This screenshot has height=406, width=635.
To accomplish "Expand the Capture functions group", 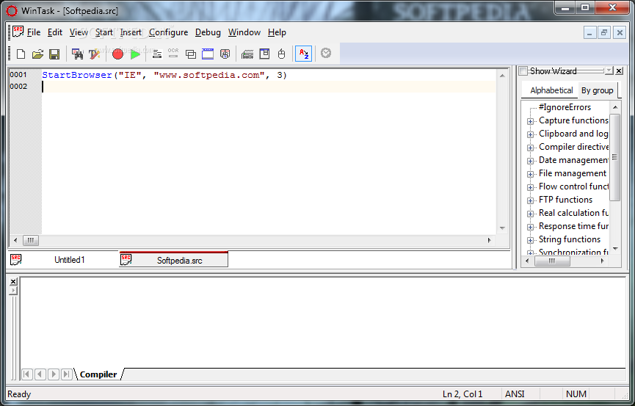I will (530, 121).
